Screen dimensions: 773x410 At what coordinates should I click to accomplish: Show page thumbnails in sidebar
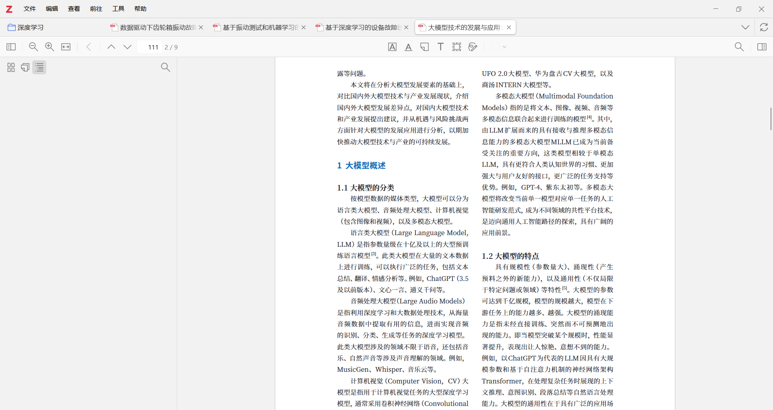coord(11,68)
